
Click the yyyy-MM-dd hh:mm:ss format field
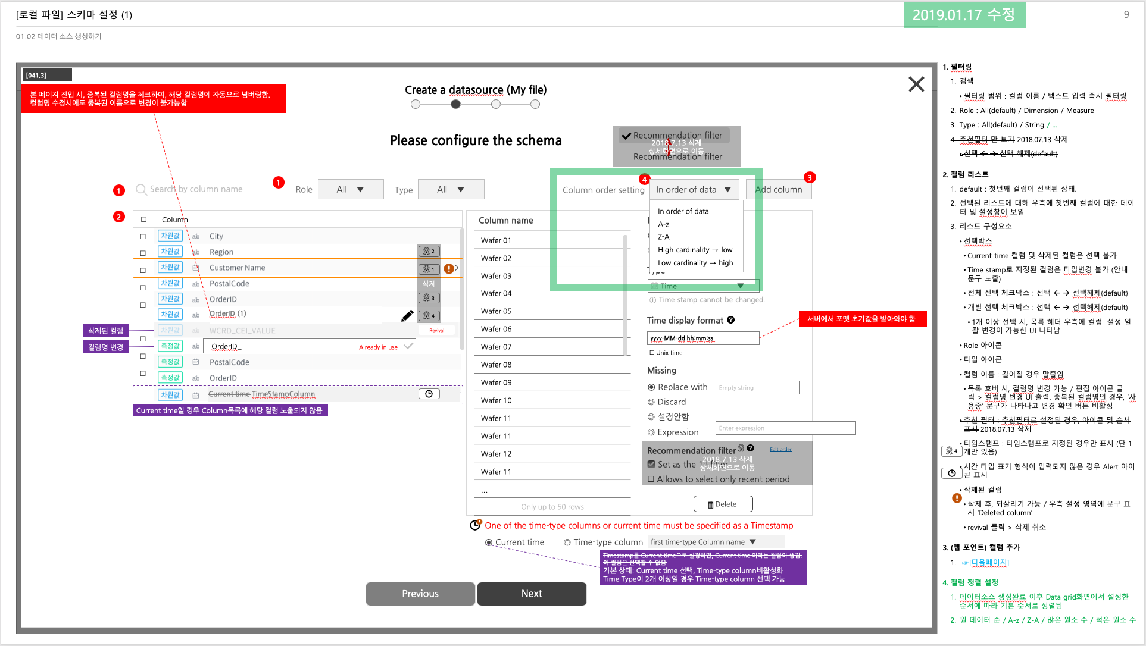click(703, 338)
